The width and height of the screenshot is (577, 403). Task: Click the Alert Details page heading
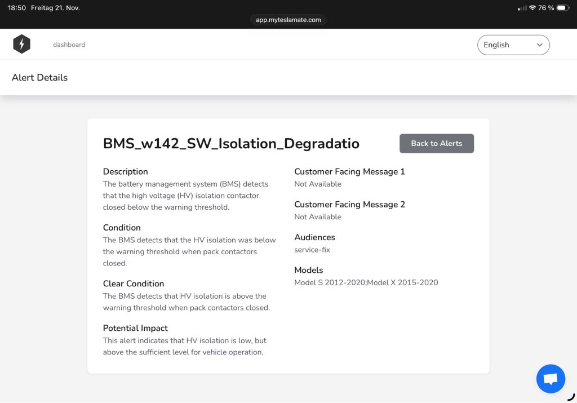click(39, 78)
